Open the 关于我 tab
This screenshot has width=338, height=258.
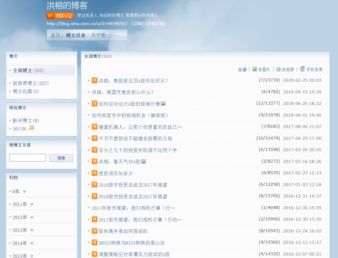(98, 35)
